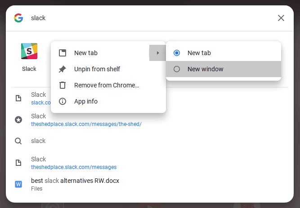Open the Slack app icon
The height and width of the screenshot is (208, 300).
click(29, 51)
